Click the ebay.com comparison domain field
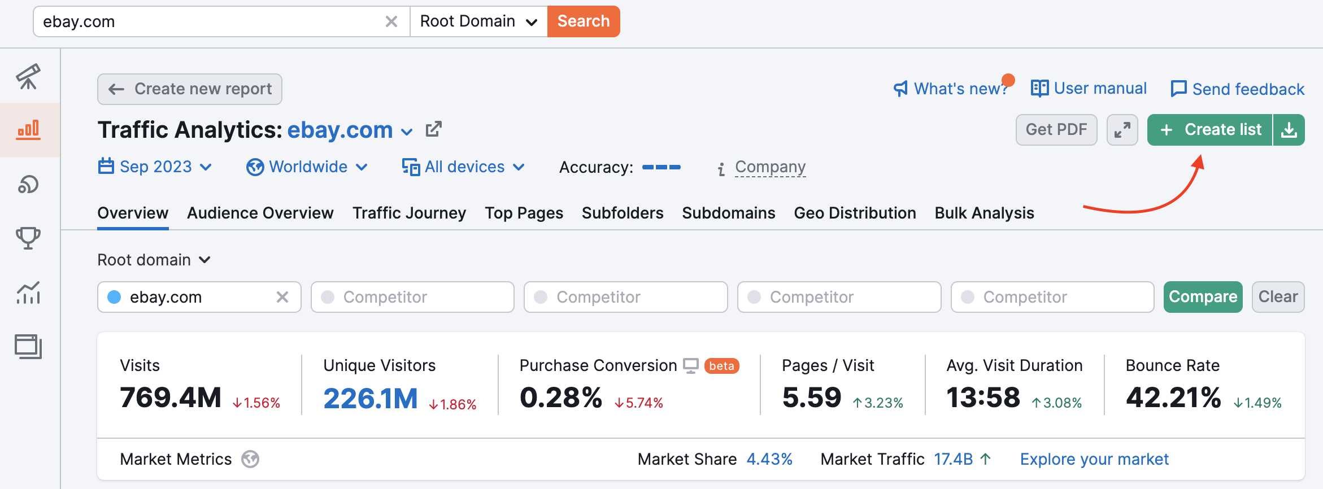The width and height of the screenshot is (1323, 489). pos(199,297)
